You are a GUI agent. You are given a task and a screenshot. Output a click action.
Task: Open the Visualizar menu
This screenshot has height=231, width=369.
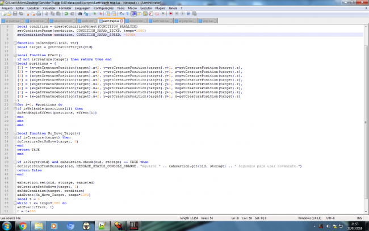(49, 8)
